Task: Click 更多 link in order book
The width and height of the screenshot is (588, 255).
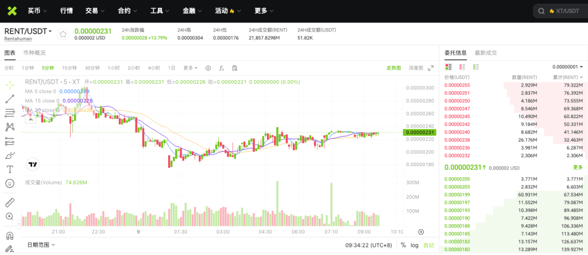Action: [578, 167]
